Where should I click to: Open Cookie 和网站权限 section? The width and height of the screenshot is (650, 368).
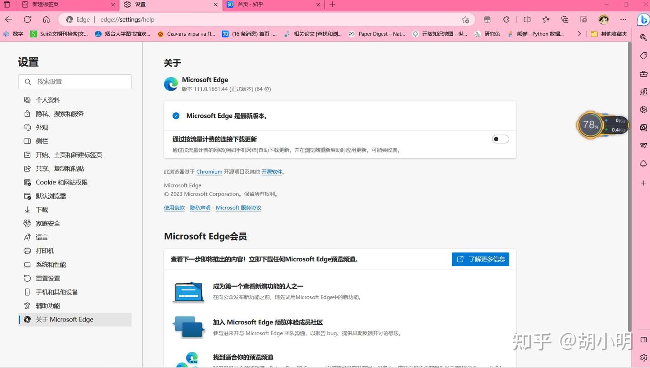(75, 182)
